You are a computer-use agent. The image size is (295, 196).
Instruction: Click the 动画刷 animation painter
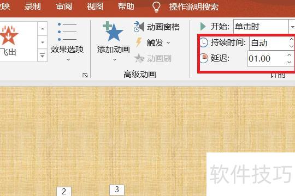(153, 58)
